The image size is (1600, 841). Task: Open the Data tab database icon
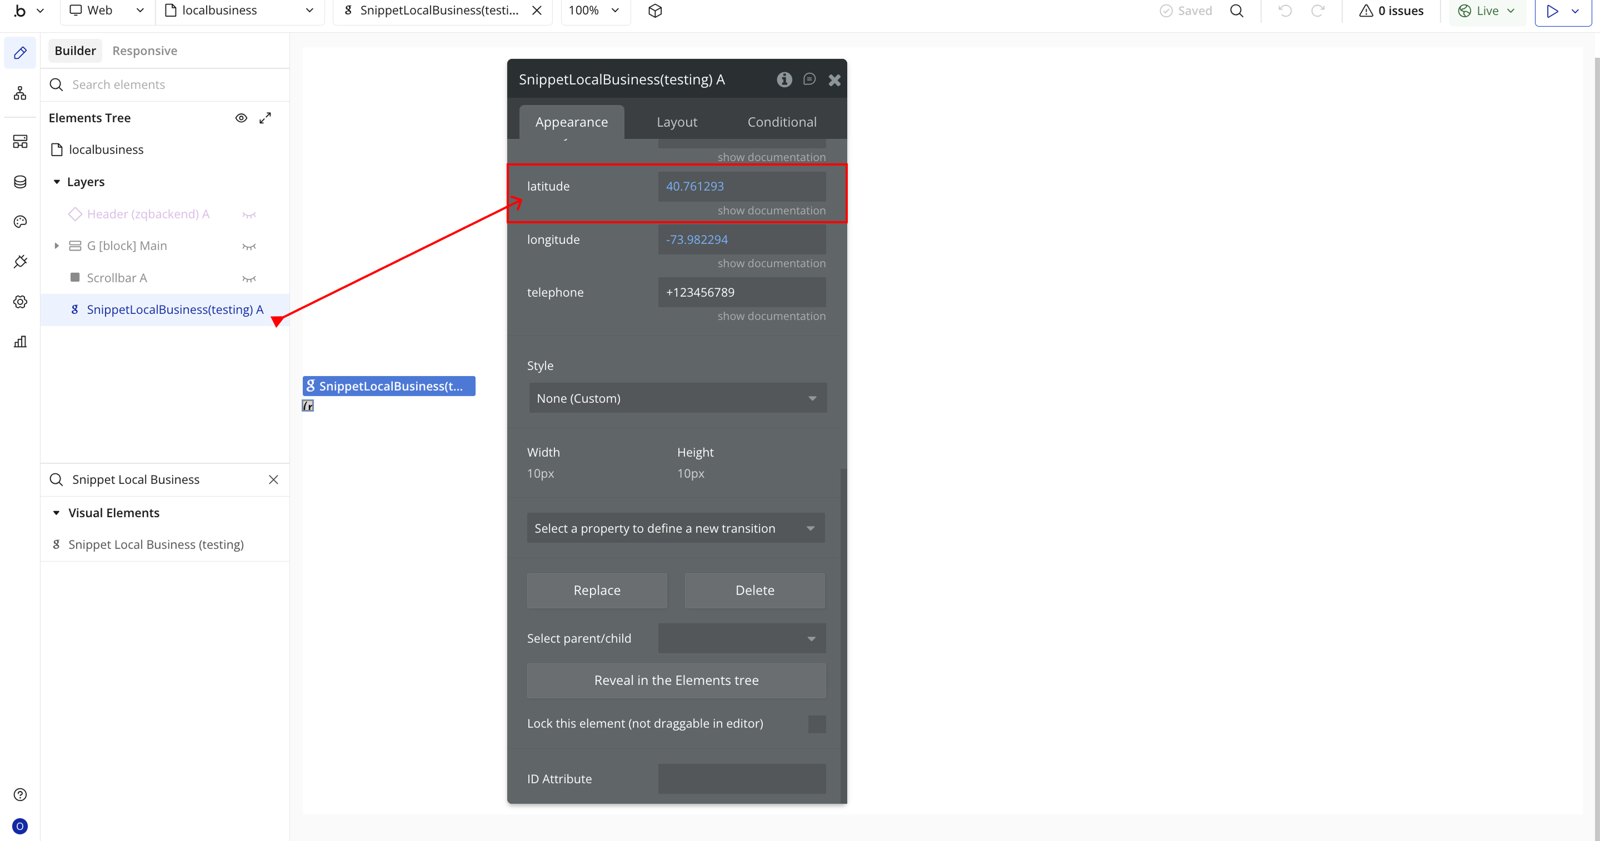click(x=20, y=182)
